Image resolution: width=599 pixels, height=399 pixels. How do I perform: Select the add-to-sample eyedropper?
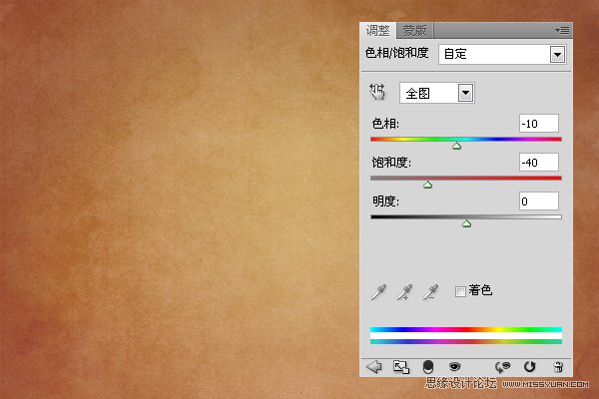[x=404, y=291]
